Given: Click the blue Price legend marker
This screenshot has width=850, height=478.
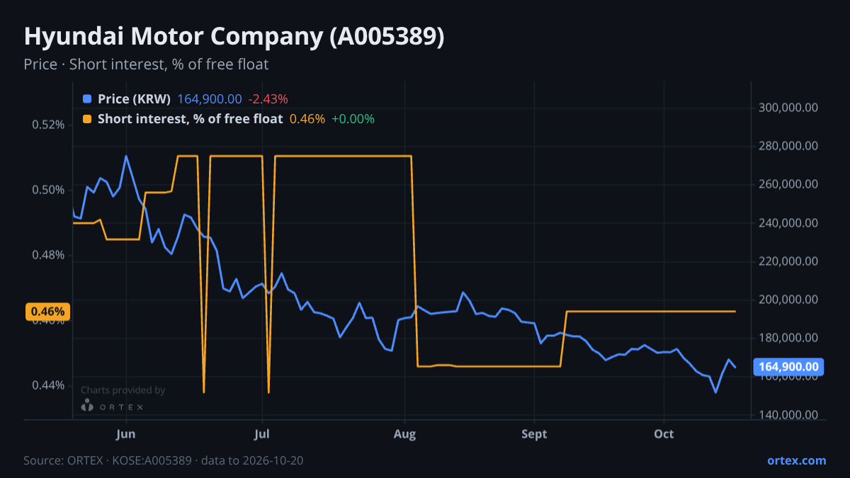Looking at the screenshot, I should 87,99.
